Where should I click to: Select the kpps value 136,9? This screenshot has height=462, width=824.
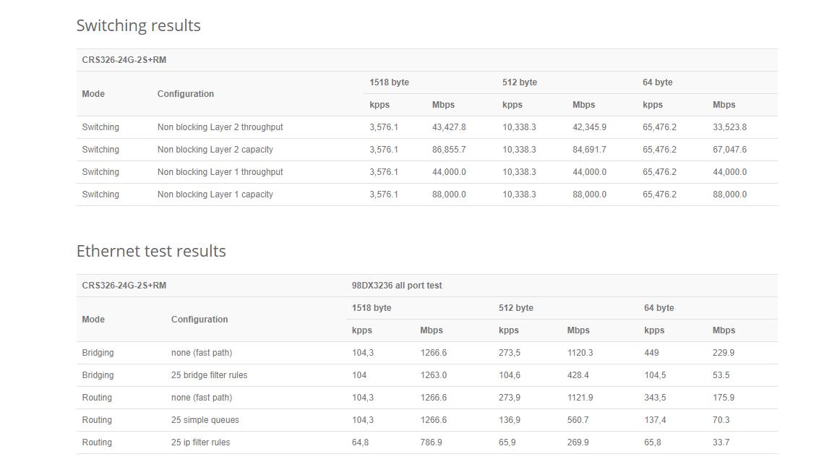[x=510, y=420]
